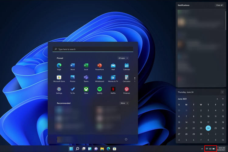Open the Whiteboard app
Image resolution: width=228 pixels, height=152 pixels.
(99, 77)
